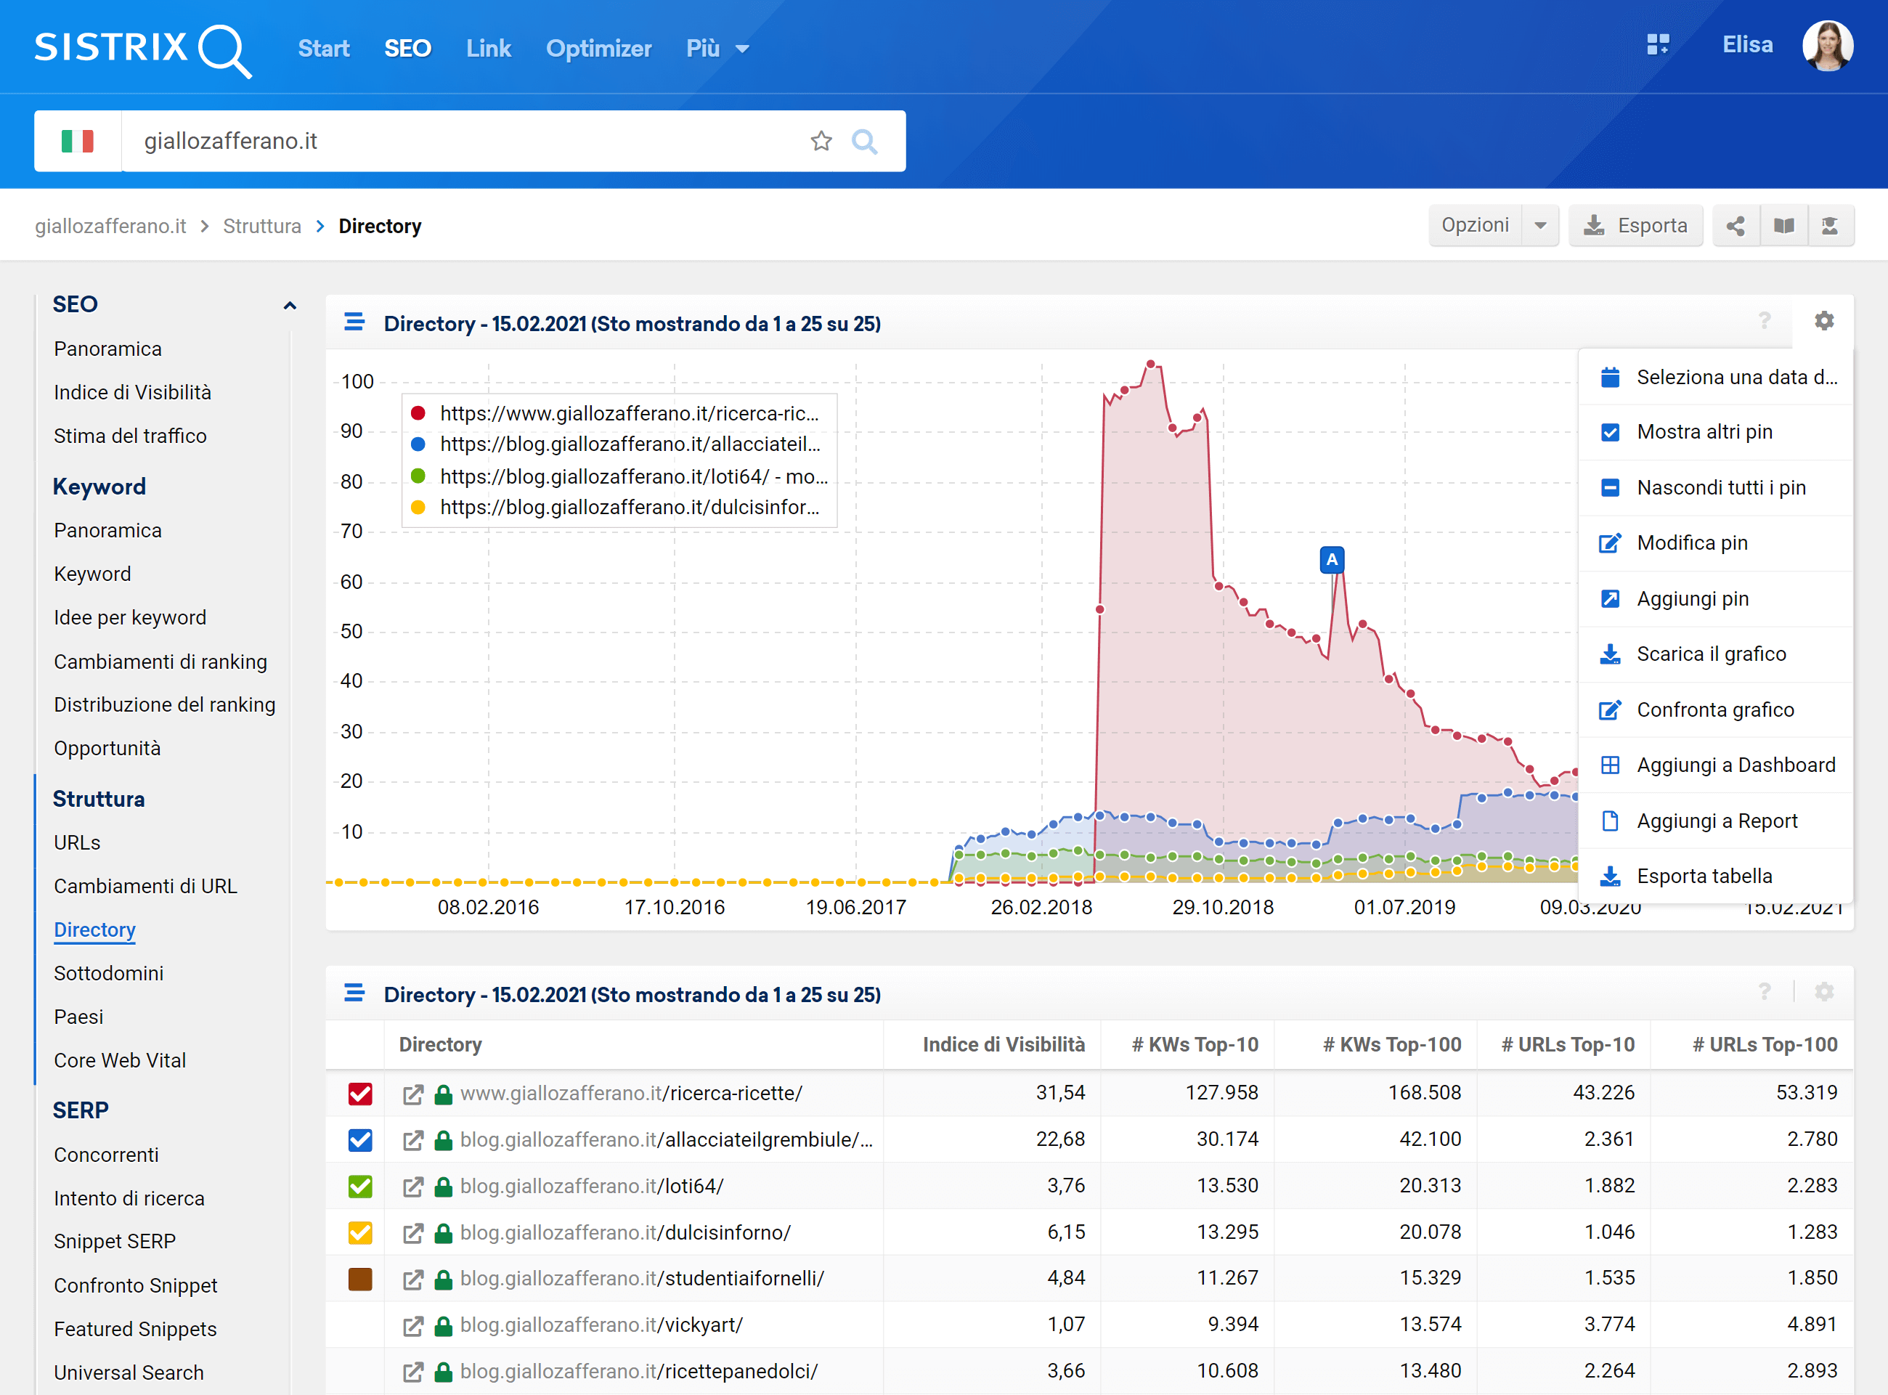The image size is (1888, 1395).
Task: Uncheck the green loti64 checkbox
Action: 361,1187
